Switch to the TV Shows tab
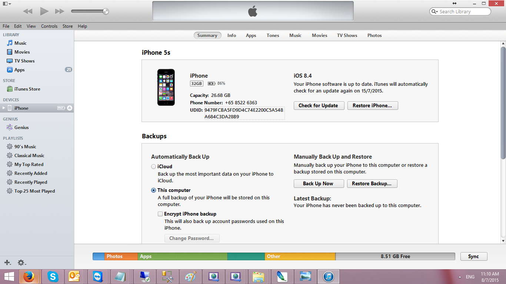Viewport: 506px width, 284px height. click(347, 35)
